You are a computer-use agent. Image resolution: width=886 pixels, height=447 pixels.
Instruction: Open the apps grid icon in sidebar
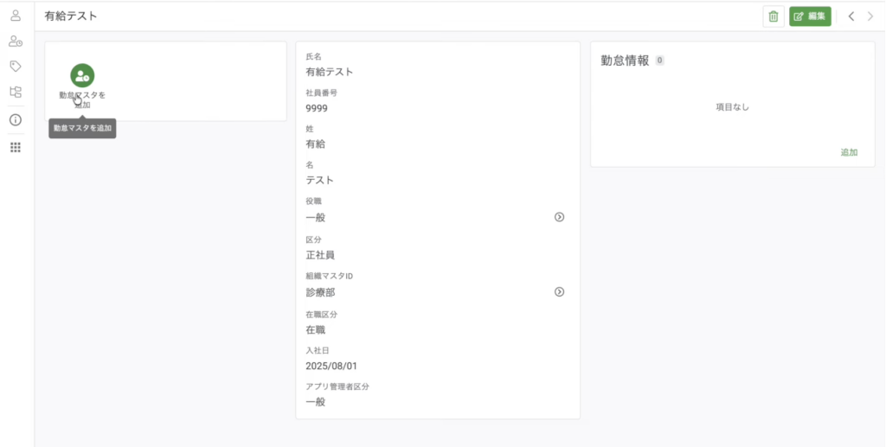point(16,148)
